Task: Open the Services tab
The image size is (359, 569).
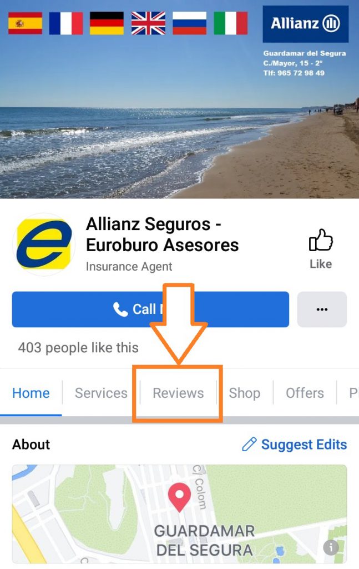Action: point(101,393)
